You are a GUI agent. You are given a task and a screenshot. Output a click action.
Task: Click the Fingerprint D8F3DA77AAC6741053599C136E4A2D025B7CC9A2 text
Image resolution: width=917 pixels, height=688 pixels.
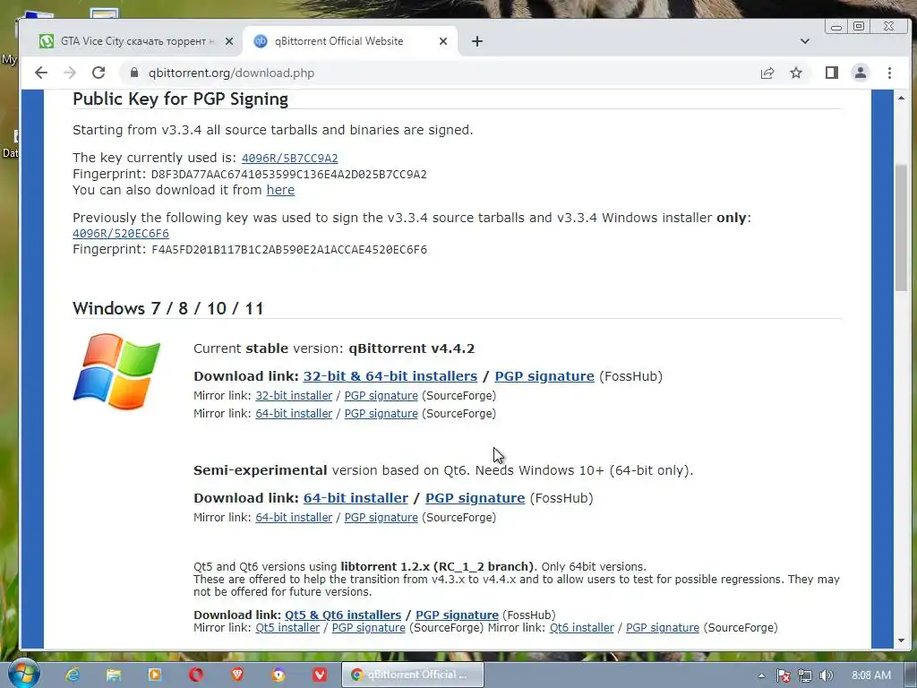(x=250, y=175)
